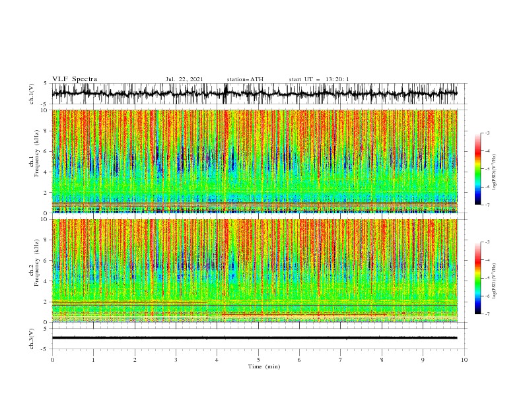This screenshot has width=523, height=404.
Task: Click the ch.1 waveform trace plot
Action: tap(254, 94)
